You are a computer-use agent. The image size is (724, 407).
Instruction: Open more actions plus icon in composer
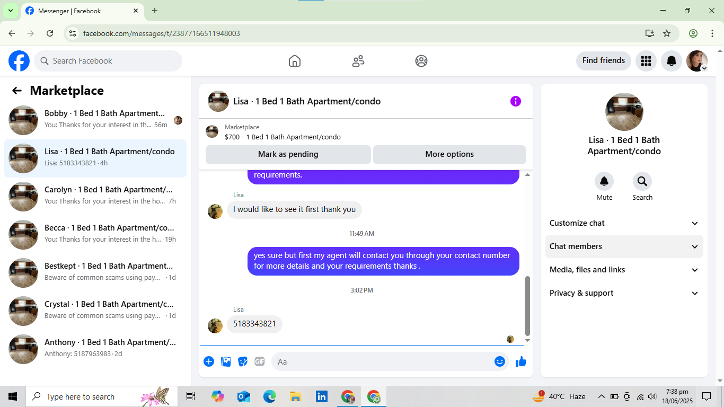point(209,361)
